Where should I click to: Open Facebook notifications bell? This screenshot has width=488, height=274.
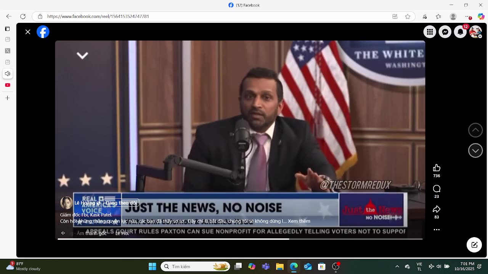click(x=460, y=32)
